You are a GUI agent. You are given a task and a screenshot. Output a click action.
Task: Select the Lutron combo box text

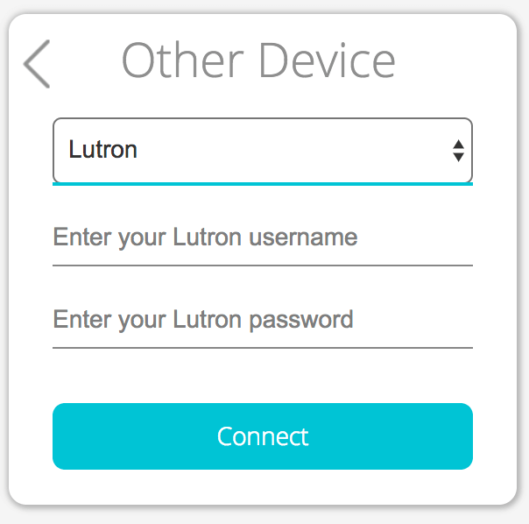(103, 150)
